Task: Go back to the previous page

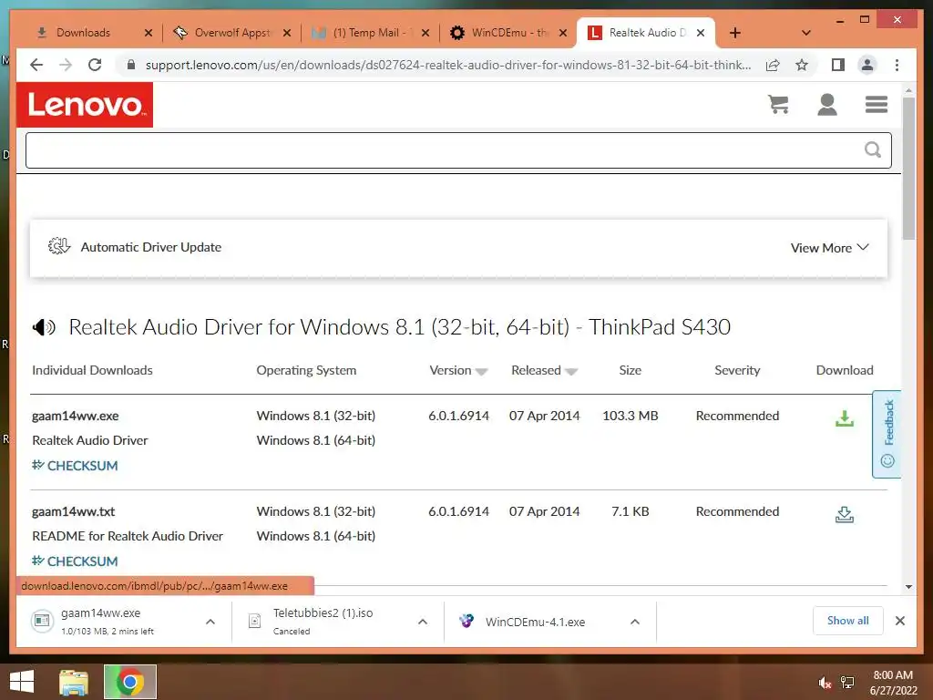Action: [36, 65]
